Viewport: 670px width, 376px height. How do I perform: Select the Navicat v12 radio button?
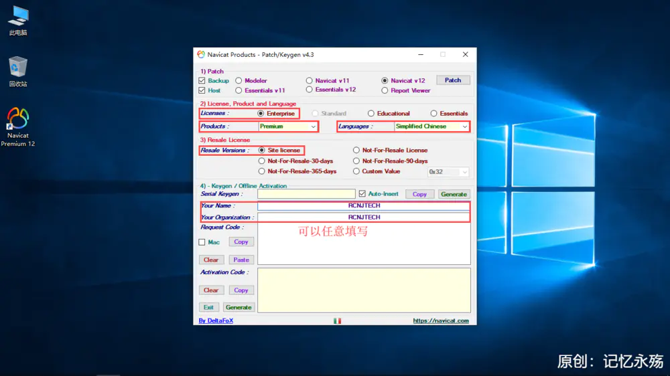(385, 81)
